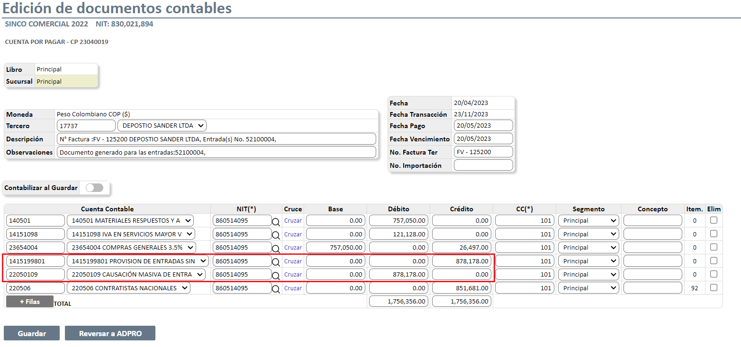Click Concepto field in 220506 row
Screen dimensions: 741x347
pos(652,288)
